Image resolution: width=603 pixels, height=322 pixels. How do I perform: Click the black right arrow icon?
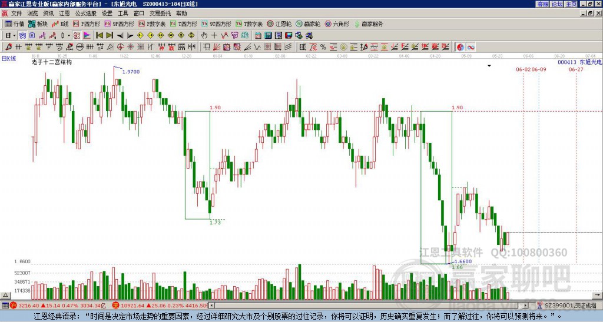[x=130, y=36]
